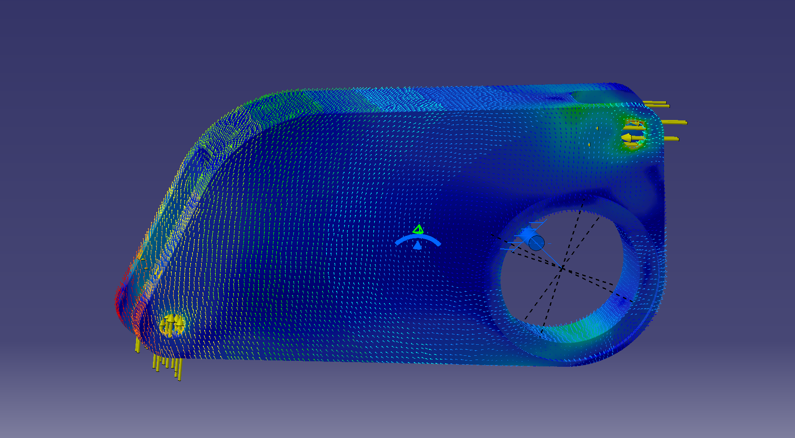Pick the crossing point of dashed virtual-part lines

coord(562,268)
